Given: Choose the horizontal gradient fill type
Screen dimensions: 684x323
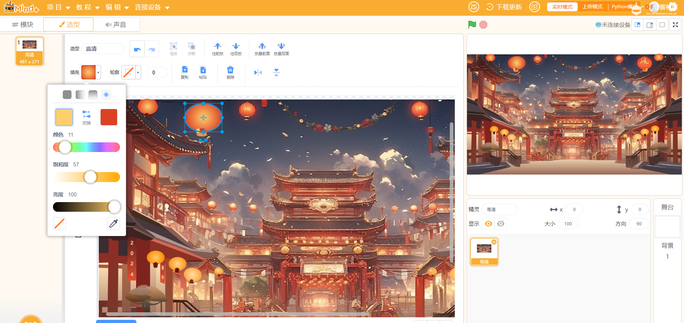Looking at the screenshot, I should 80,94.
